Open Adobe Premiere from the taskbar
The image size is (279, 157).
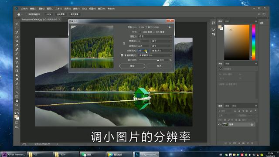pyautogui.click(x=14, y=154)
